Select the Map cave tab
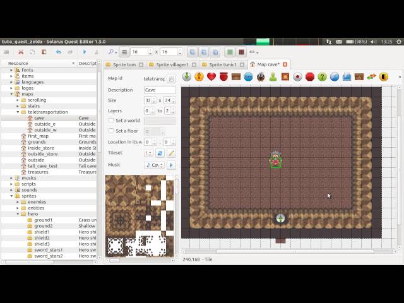 268,64
